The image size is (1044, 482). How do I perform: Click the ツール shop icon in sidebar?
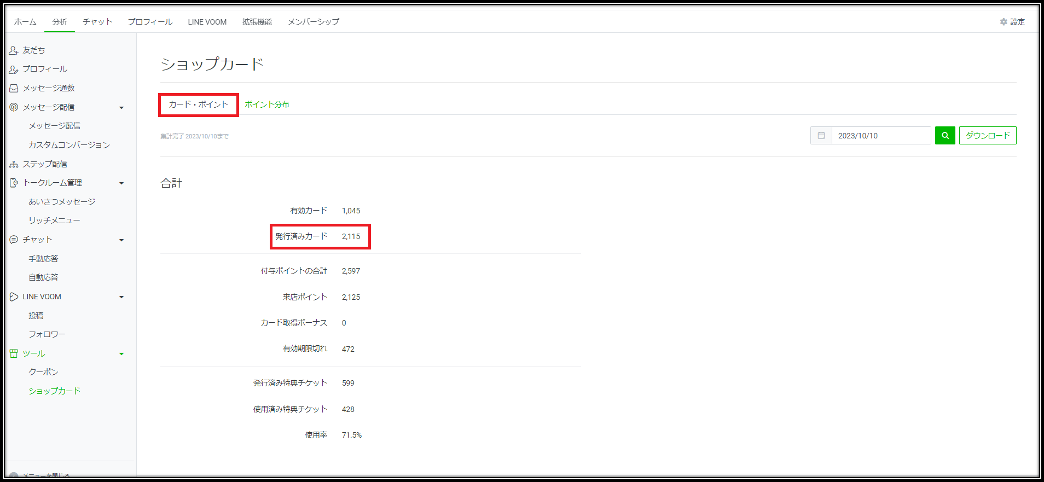coord(14,353)
